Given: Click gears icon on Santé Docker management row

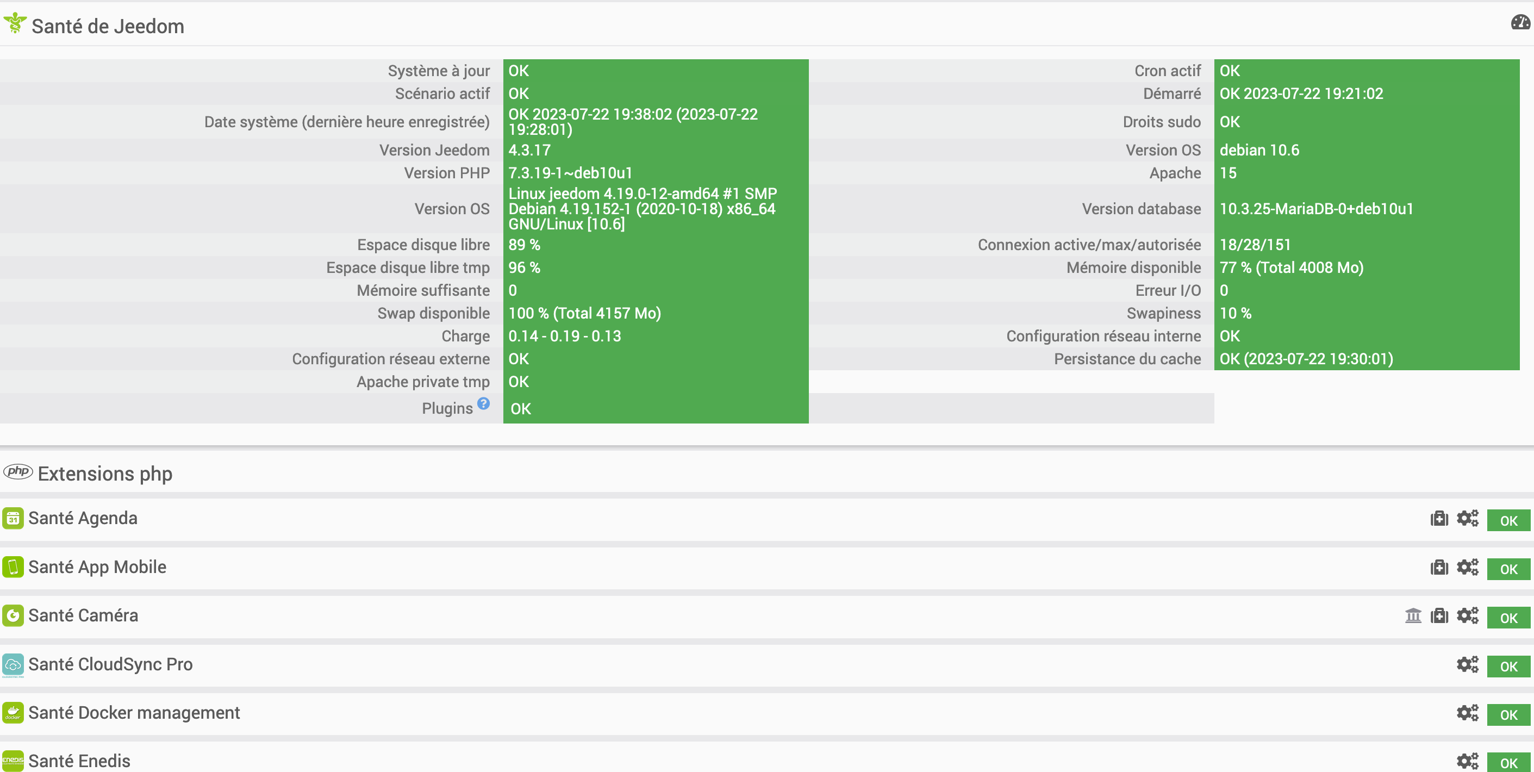Looking at the screenshot, I should click(1467, 713).
